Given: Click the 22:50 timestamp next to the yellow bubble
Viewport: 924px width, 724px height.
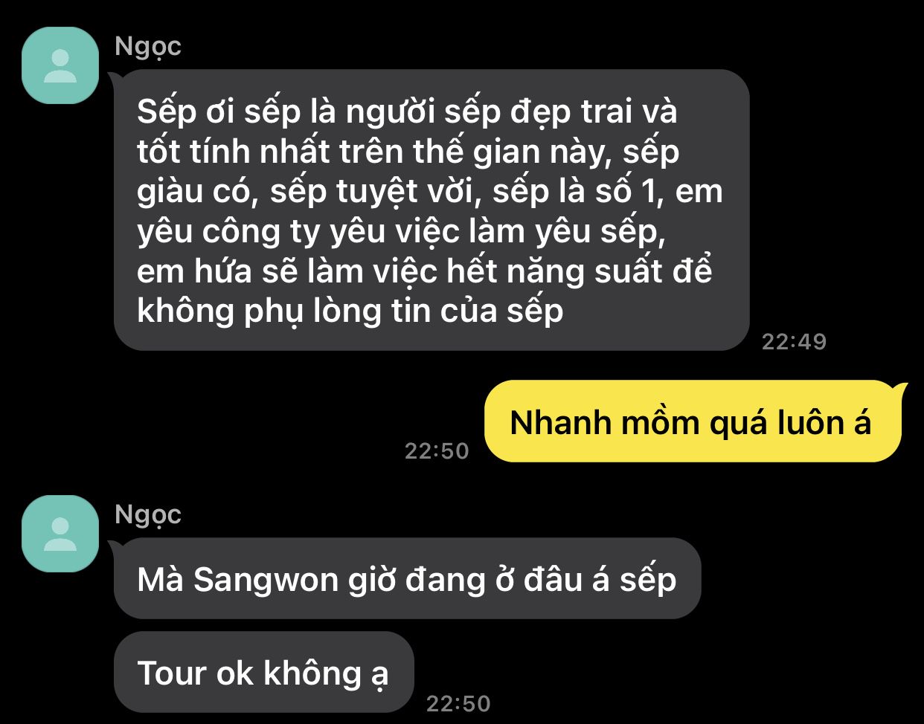Looking at the screenshot, I should click(437, 450).
